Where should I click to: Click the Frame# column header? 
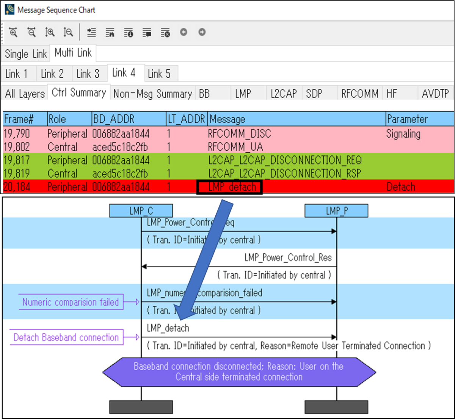[25, 119]
